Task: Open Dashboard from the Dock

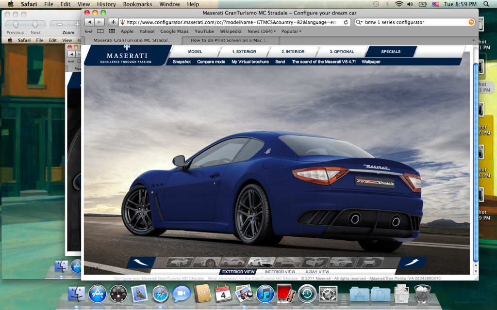Action: [x=118, y=294]
